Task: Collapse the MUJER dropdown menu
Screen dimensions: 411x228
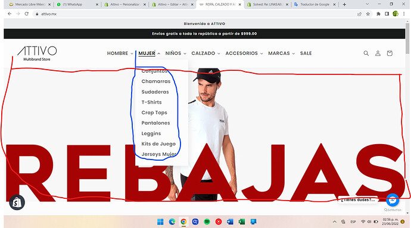Action: 149,53
